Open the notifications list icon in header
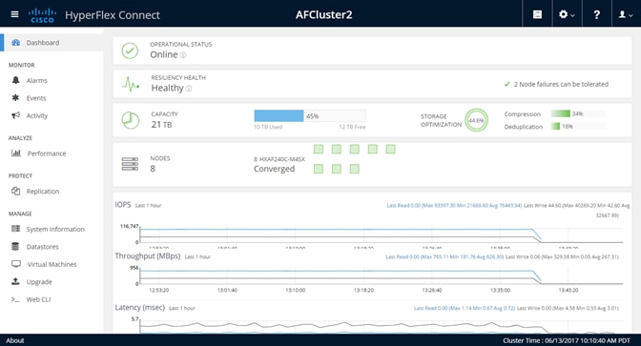641x346 pixels. click(538, 14)
